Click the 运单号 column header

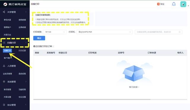[121, 53]
